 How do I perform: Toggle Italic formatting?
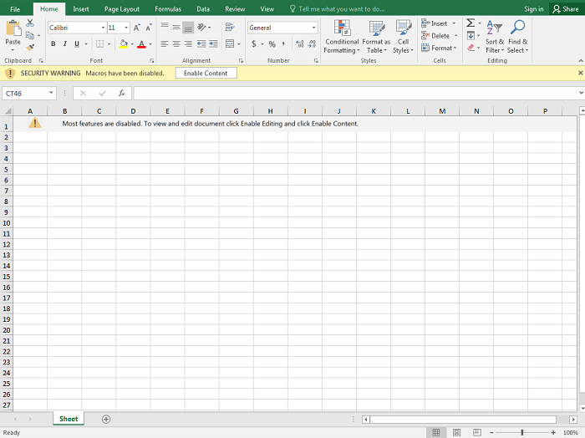tap(64, 44)
